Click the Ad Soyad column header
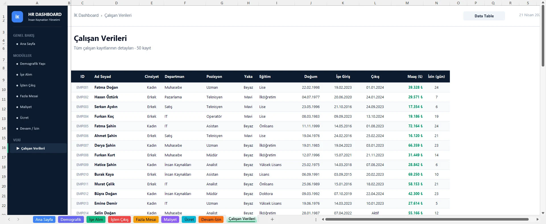Viewport: 546px width, 224px height. pyautogui.click(x=103, y=76)
